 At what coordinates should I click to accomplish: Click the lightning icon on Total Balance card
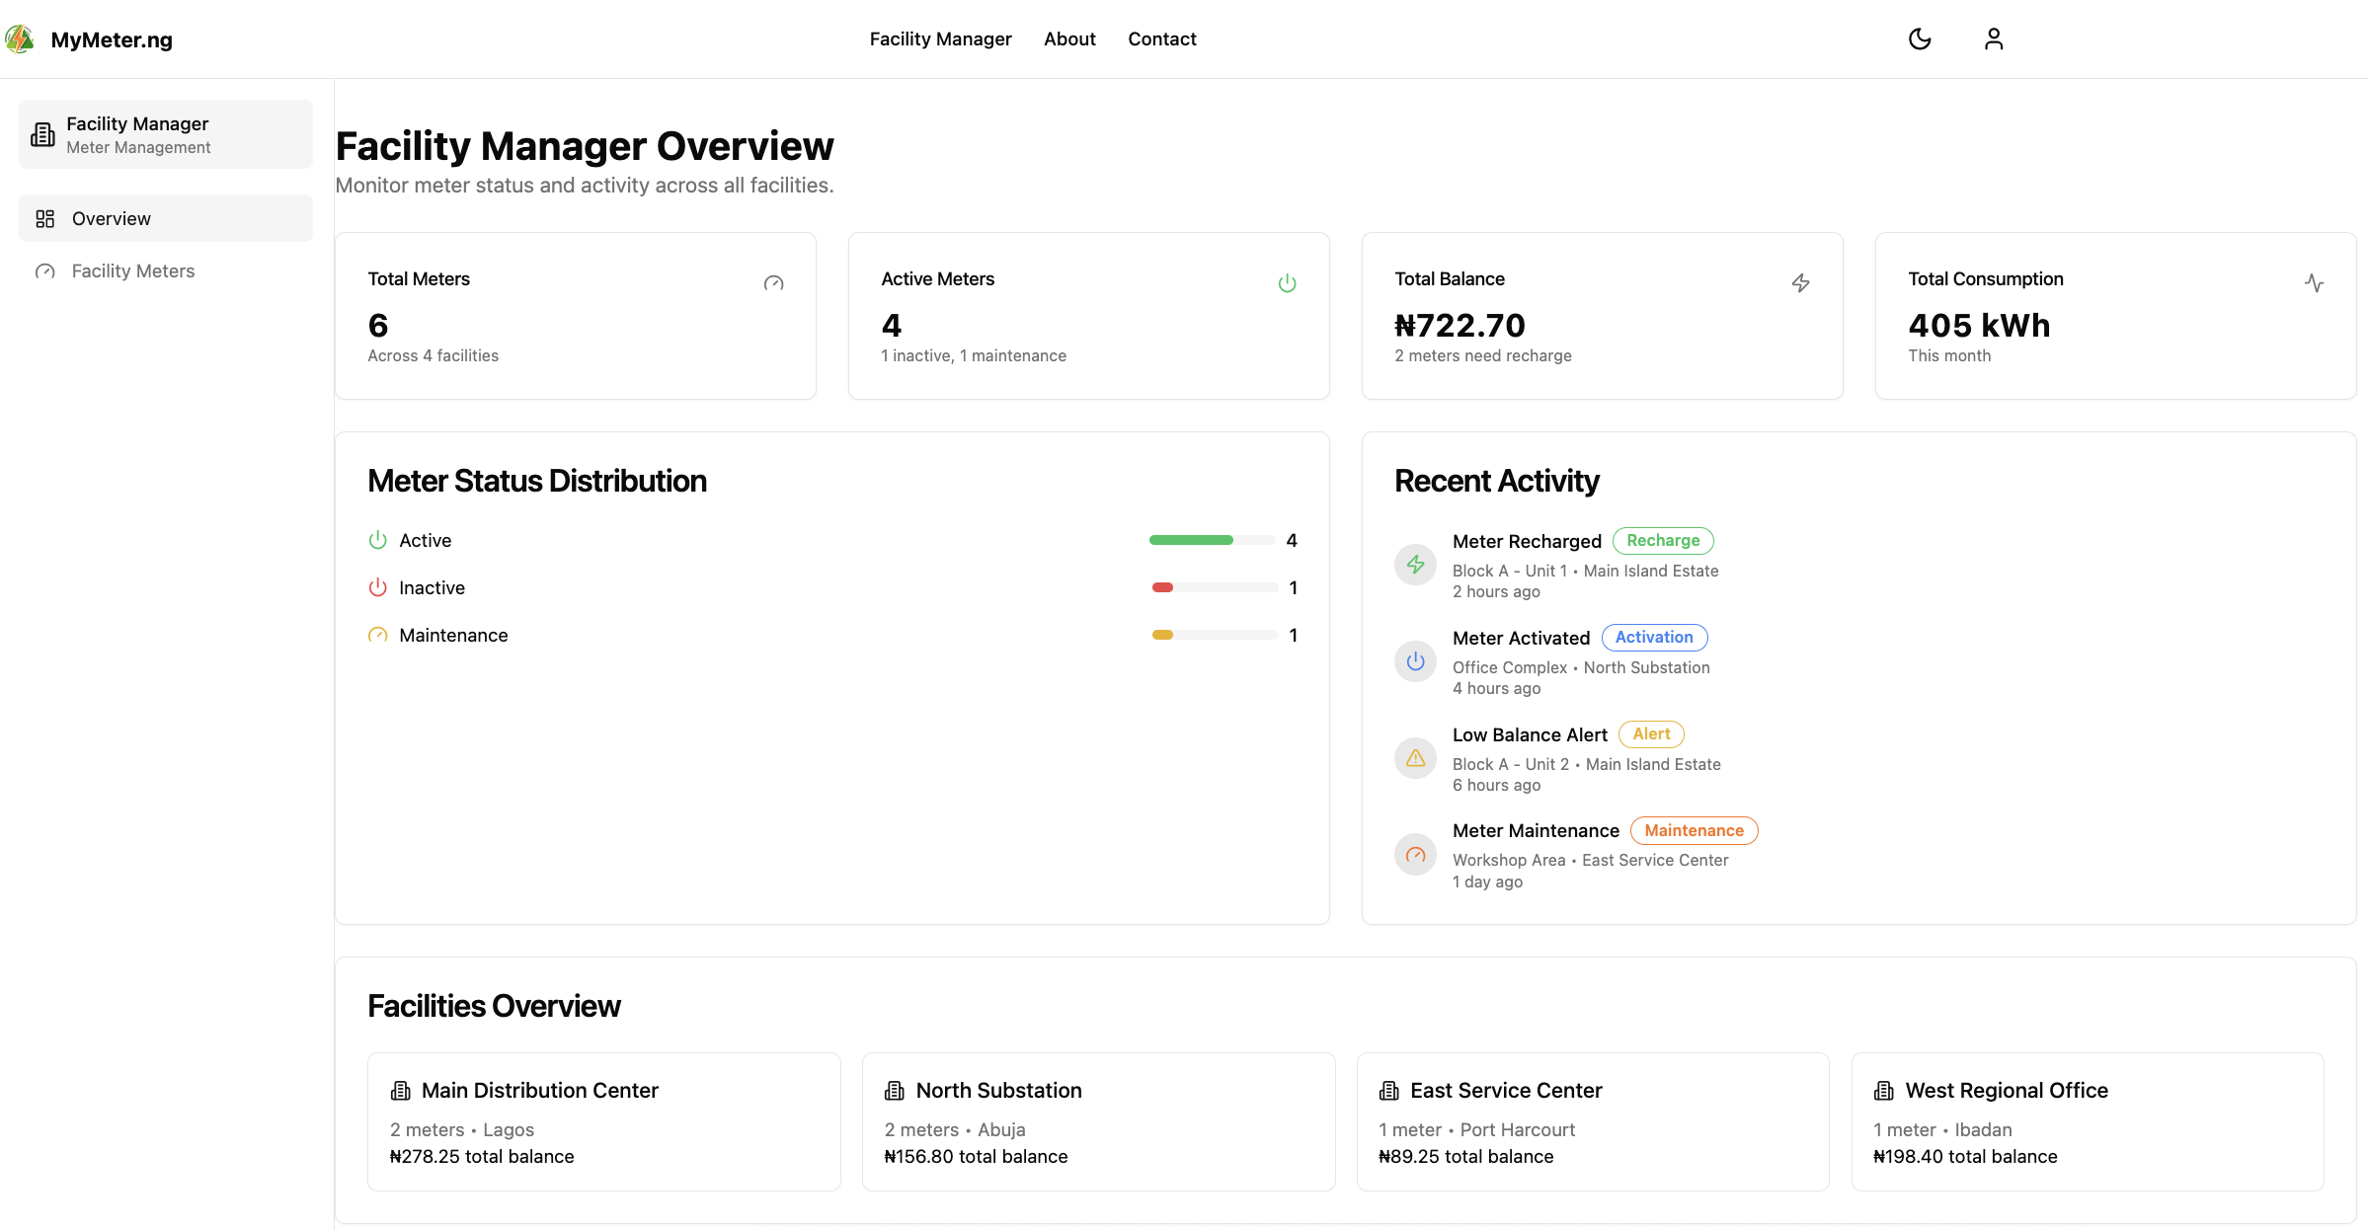1801,283
